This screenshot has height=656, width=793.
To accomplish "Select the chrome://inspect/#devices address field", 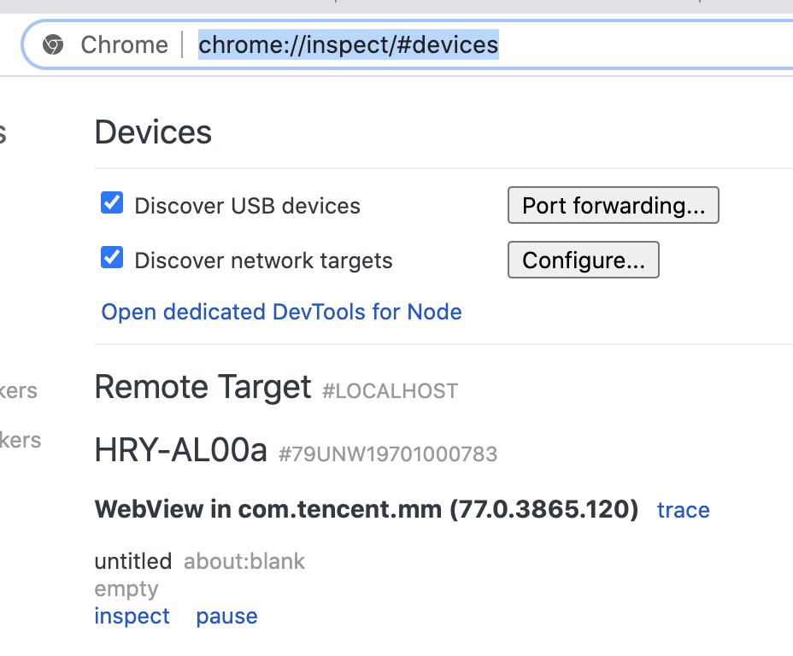I will click(348, 44).
